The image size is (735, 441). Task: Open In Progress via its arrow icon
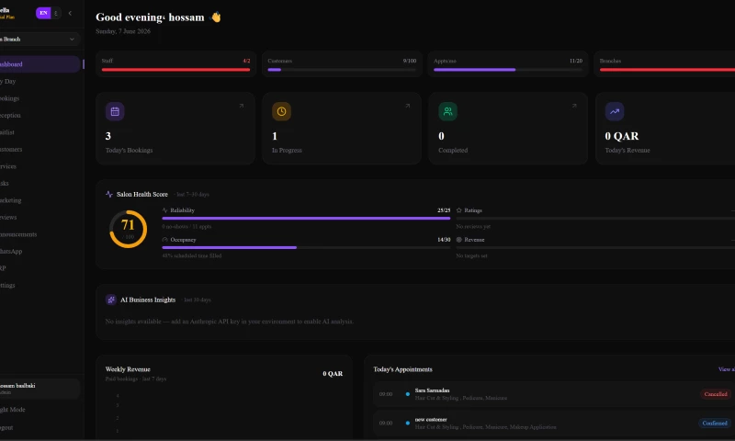tap(408, 106)
